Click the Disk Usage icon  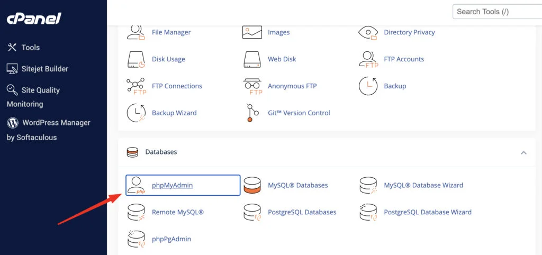(137, 59)
